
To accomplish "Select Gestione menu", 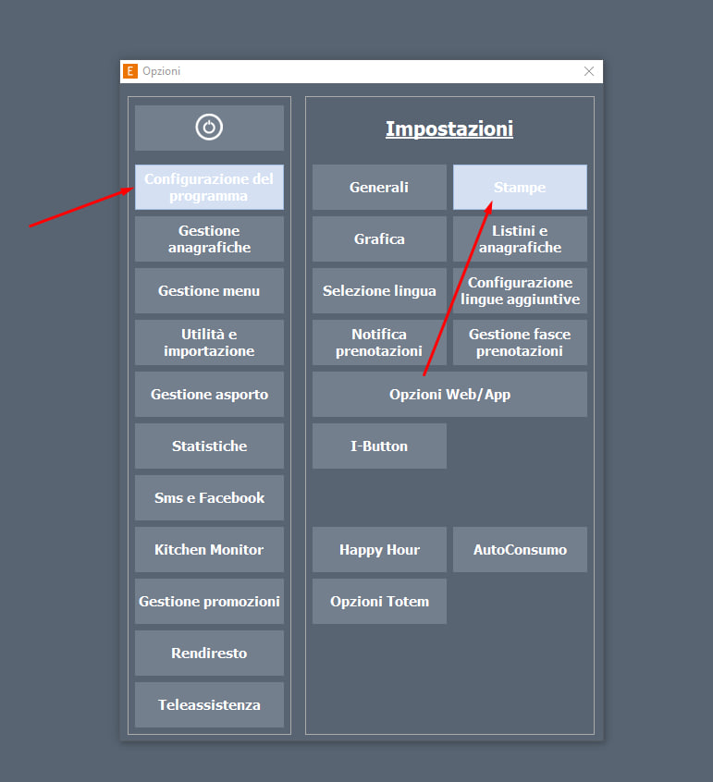I will tap(209, 291).
